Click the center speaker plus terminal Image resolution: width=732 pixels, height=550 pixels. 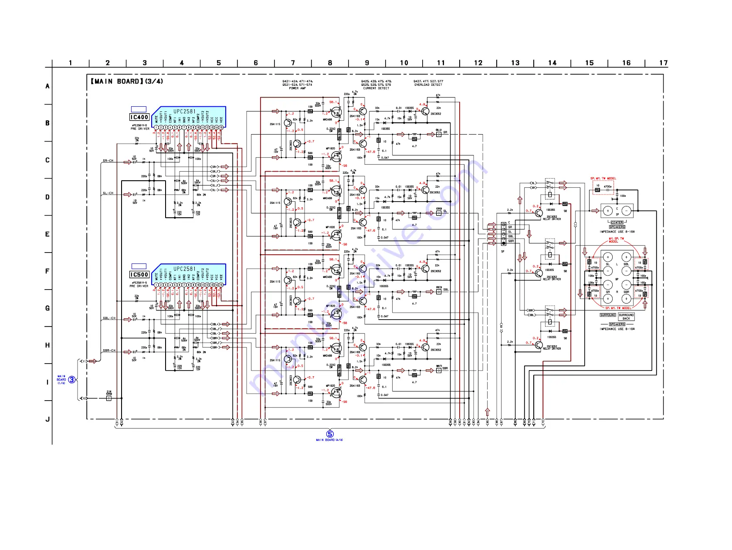click(x=607, y=211)
